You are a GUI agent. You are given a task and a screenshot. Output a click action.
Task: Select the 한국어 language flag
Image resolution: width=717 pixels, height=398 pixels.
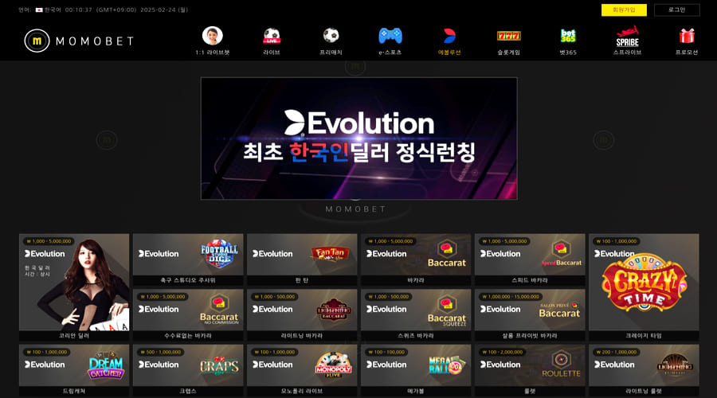39,10
